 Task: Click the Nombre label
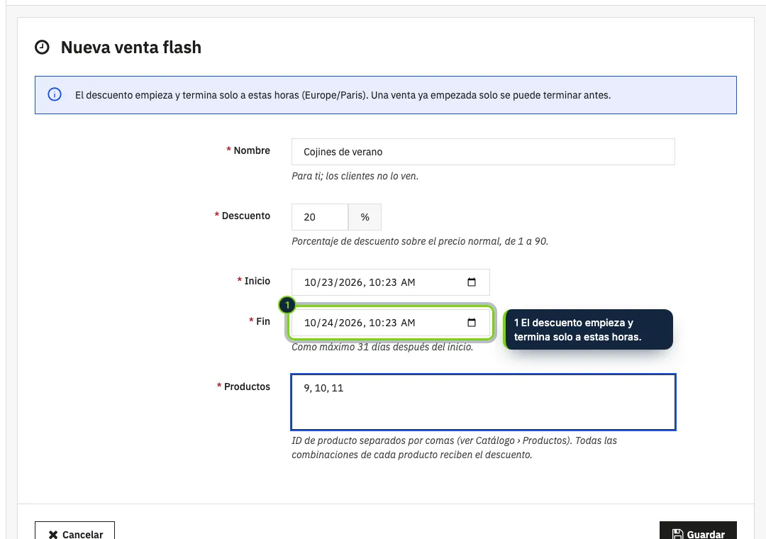[252, 150]
